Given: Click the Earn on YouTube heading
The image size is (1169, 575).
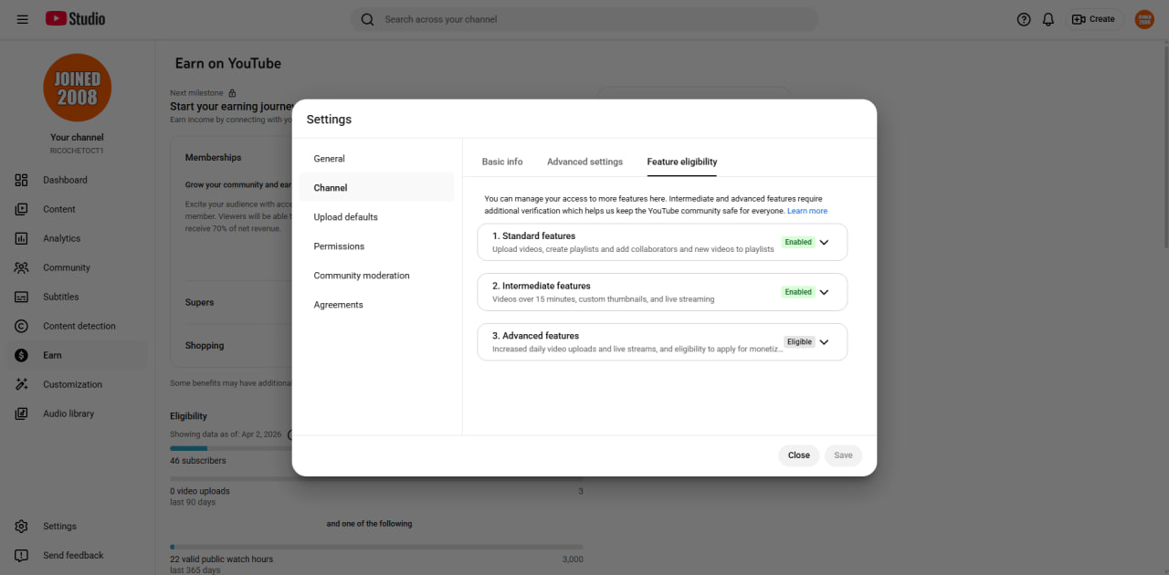Looking at the screenshot, I should point(228,63).
